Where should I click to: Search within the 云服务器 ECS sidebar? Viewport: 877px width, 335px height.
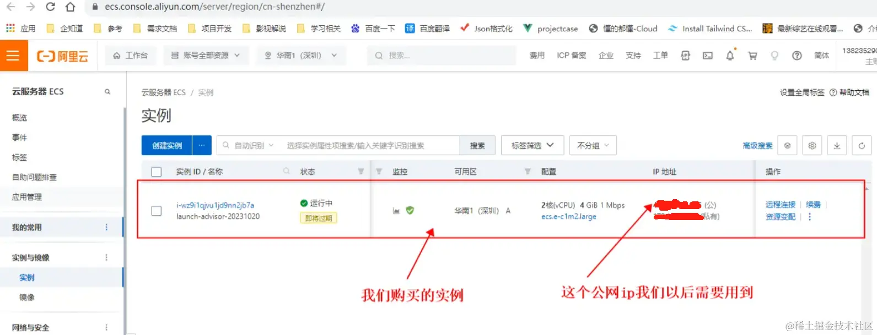click(x=107, y=92)
